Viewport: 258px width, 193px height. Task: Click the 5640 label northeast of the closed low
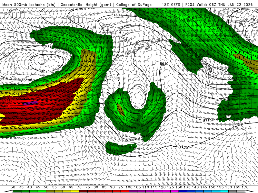164,64
